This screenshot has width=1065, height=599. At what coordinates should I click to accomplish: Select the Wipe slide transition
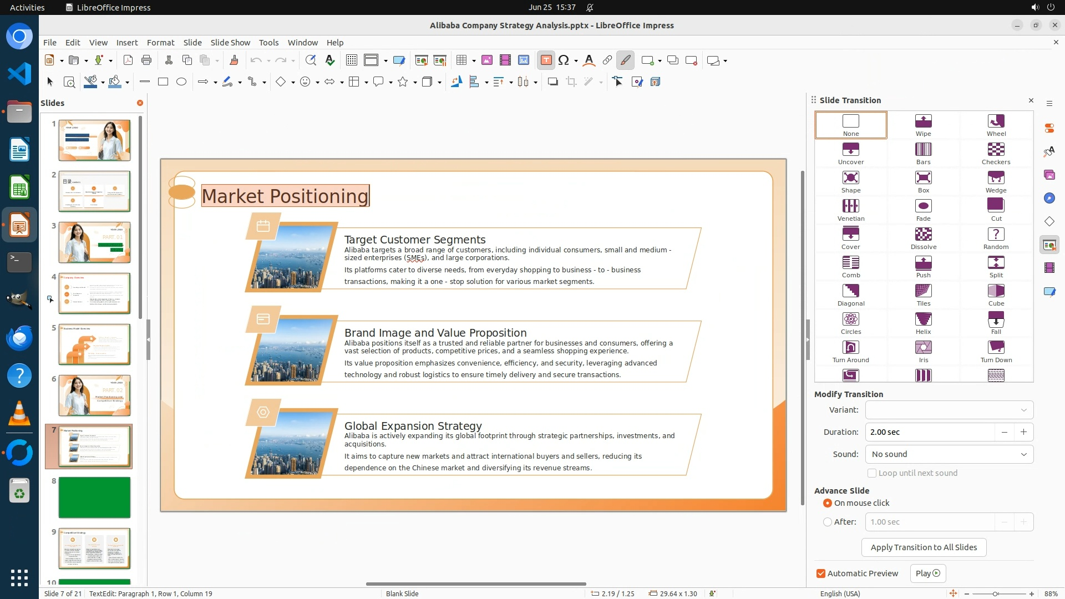923,125
